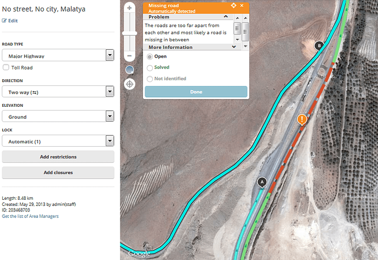
Task: Click the zoom slider handle
Action: (129, 33)
